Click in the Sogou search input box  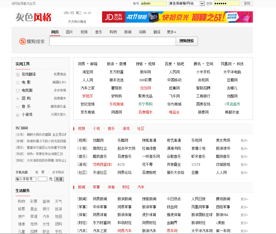point(113,41)
